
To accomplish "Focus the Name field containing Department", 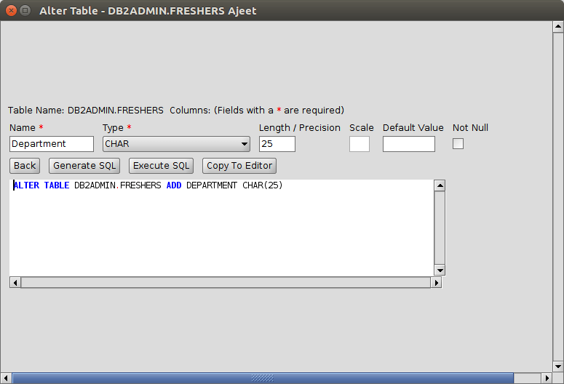I will (x=52, y=144).
